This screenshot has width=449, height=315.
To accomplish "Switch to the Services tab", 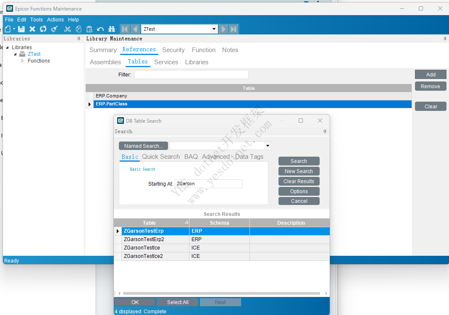I will [x=166, y=62].
